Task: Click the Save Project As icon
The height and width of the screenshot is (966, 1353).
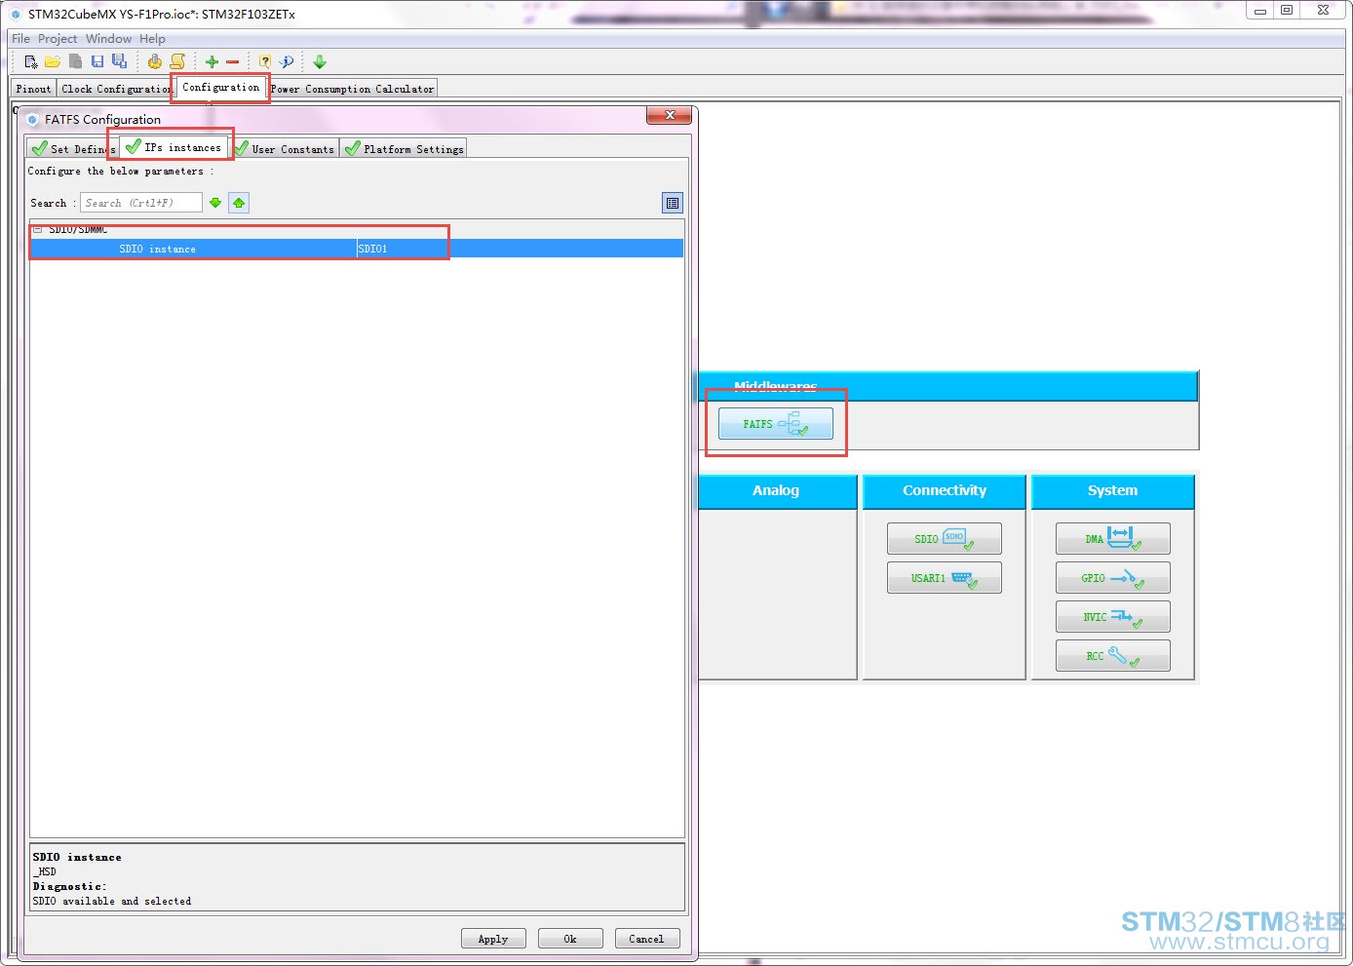Action: 119,61
